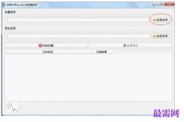Maximize the 赤兔Office Word恢复软件 window
Screen dimensions: 184x122
[x=162, y=4]
